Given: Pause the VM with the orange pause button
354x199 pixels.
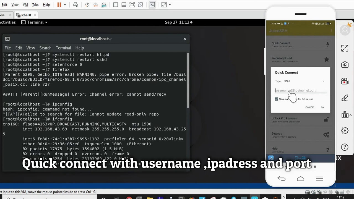Looking at the screenshot, I should (x=59, y=5).
